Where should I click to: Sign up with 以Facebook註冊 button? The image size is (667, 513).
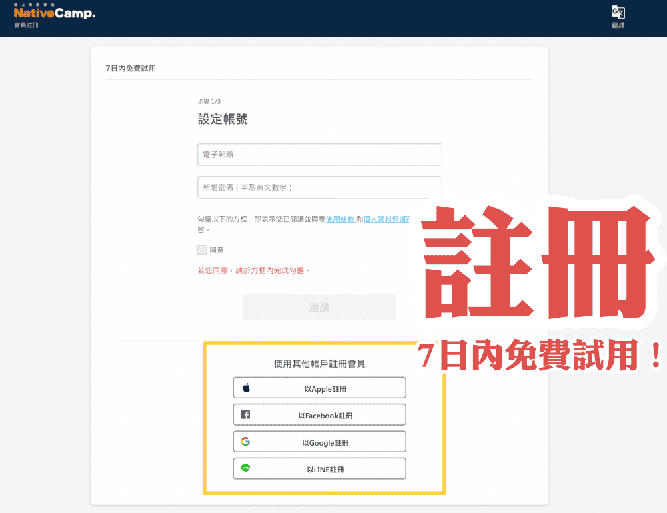click(319, 414)
